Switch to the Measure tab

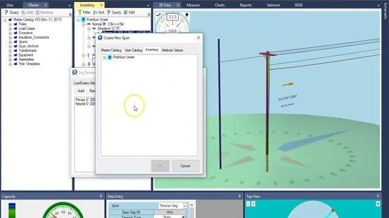click(193, 5)
